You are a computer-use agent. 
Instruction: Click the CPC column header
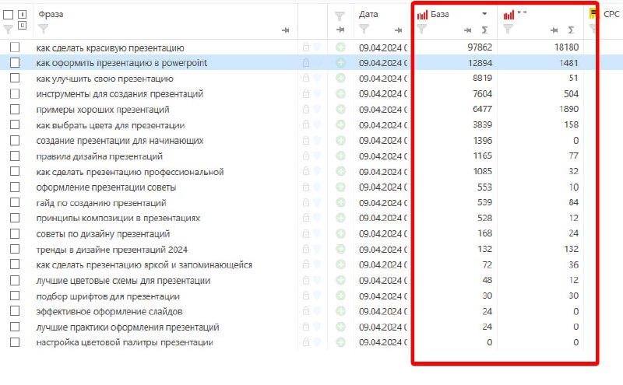click(x=611, y=14)
